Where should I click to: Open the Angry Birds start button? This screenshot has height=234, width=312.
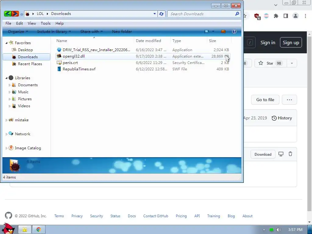point(8,229)
